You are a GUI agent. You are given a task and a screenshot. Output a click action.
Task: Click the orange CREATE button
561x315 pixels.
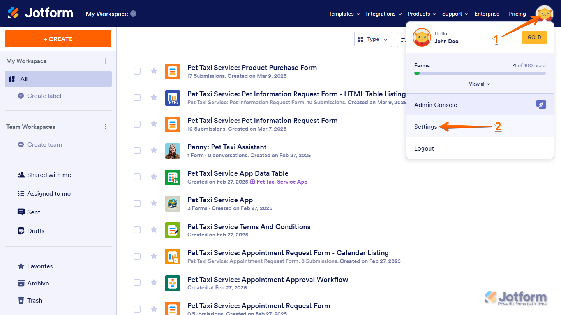(x=58, y=39)
